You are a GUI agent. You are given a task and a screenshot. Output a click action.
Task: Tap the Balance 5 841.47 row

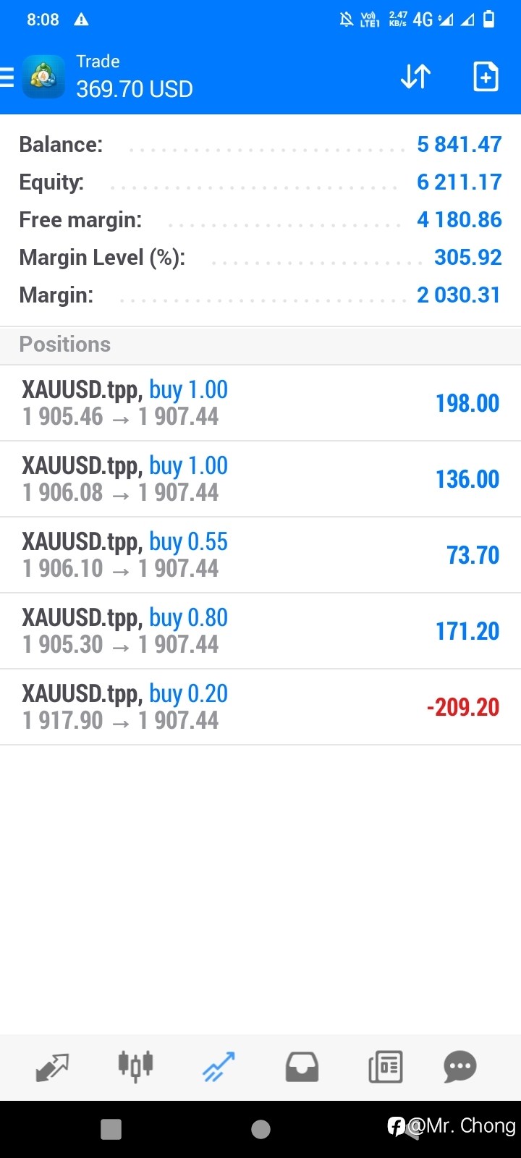[x=260, y=145]
